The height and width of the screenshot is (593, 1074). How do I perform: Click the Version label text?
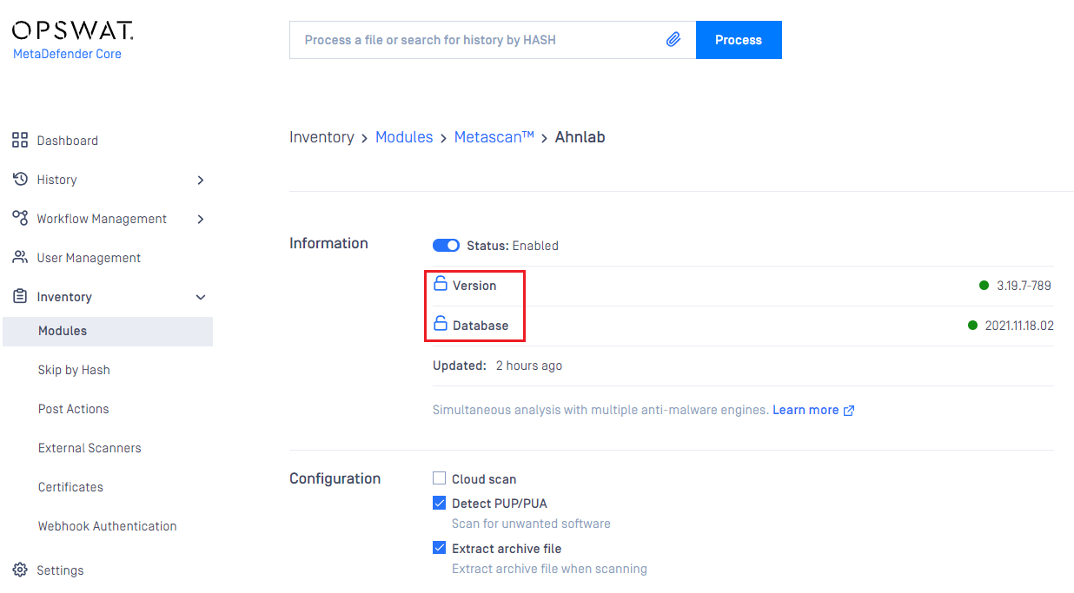tap(474, 285)
